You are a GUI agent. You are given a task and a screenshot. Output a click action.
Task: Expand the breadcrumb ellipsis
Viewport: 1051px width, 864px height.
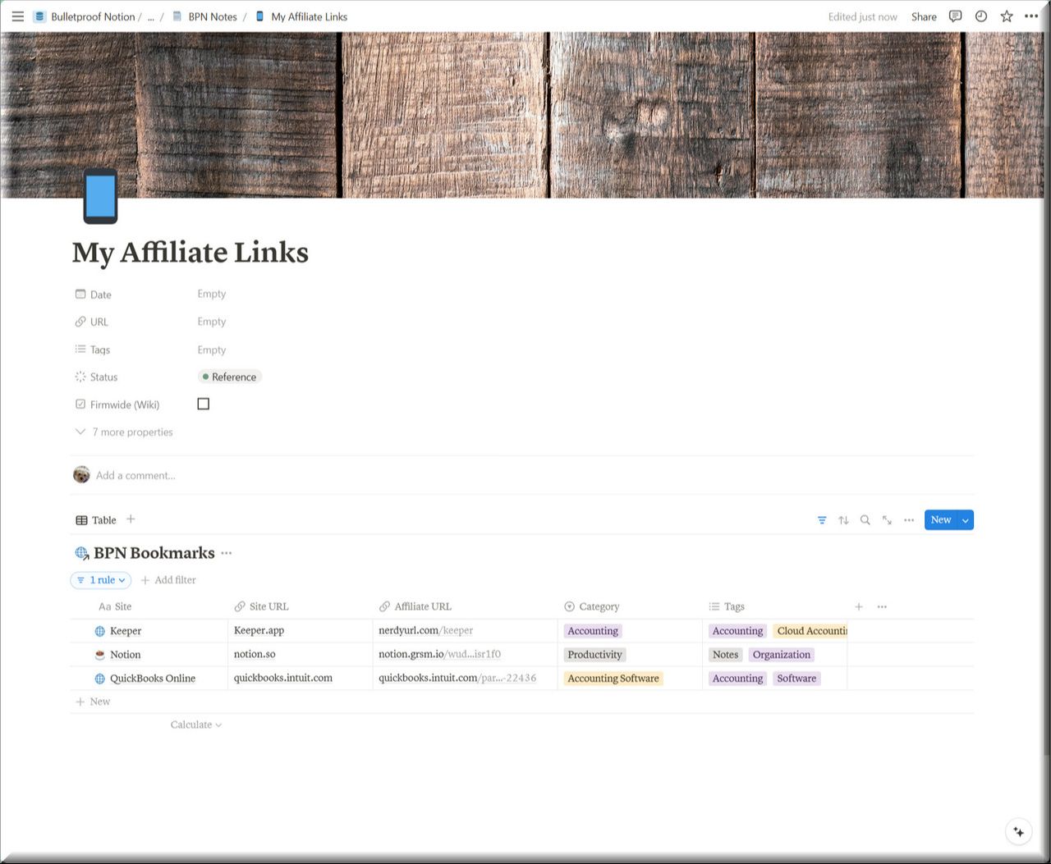click(150, 16)
